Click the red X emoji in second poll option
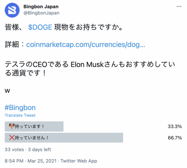Image resolution: width=187 pixels, height=168 pixels. [12, 138]
